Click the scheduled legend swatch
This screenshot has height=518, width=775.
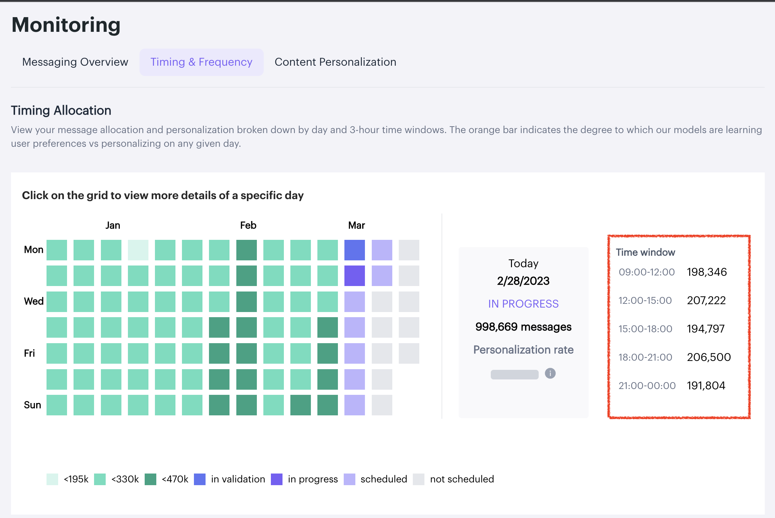pyautogui.click(x=349, y=479)
